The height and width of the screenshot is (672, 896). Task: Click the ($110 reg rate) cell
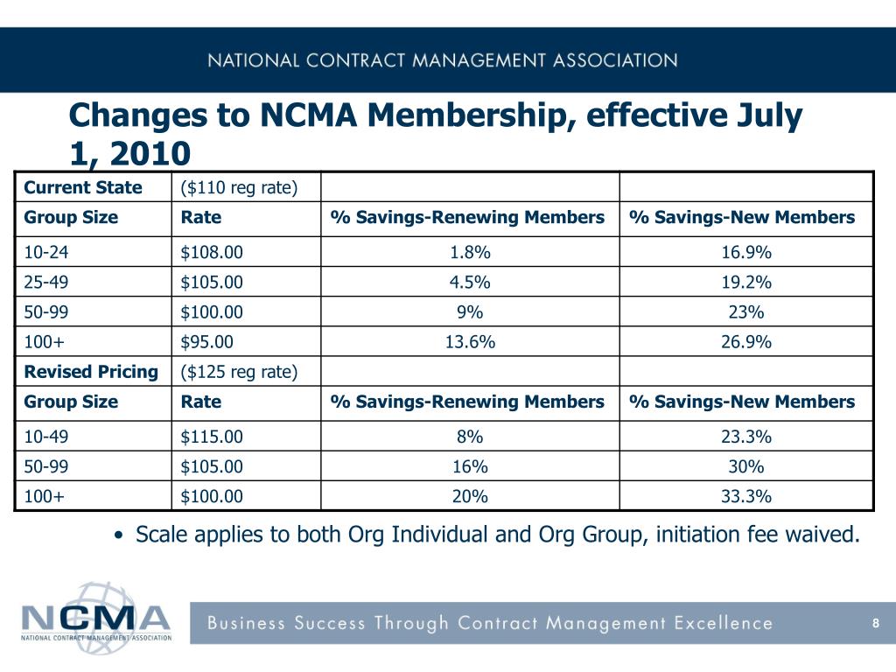(246, 187)
